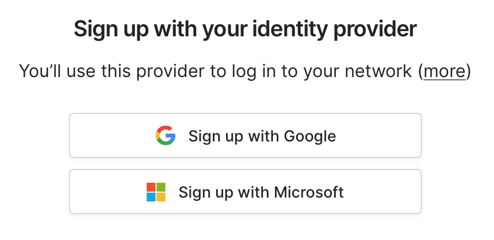Click the Google "G" logo icon
The image size is (494, 240).
click(x=165, y=135)
